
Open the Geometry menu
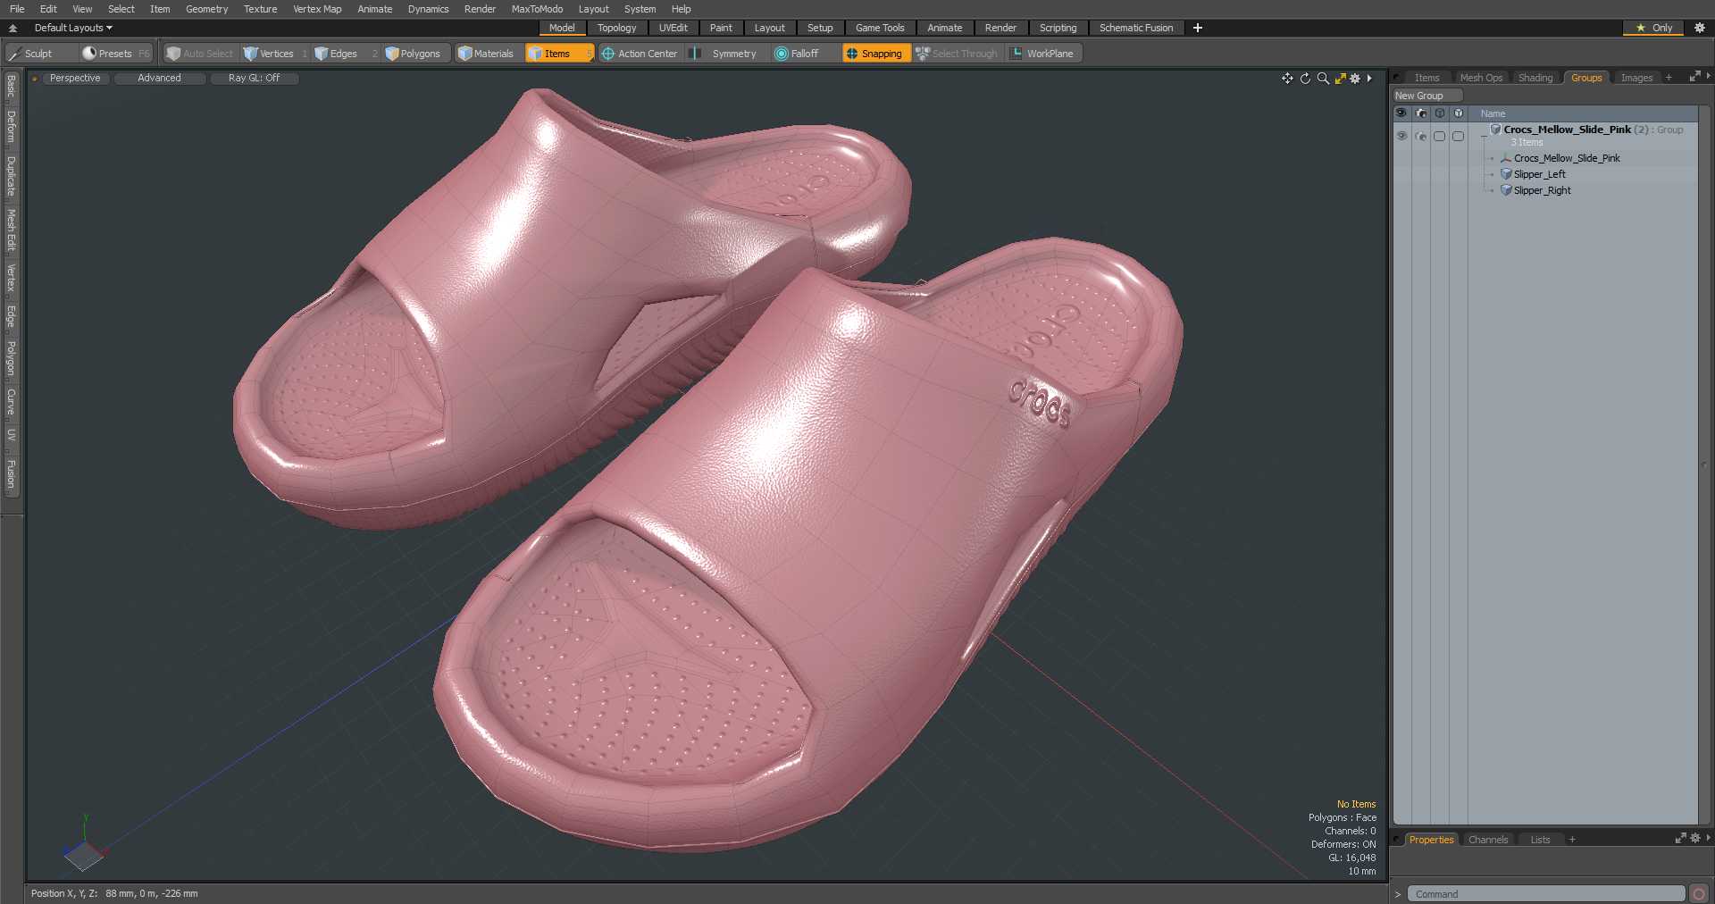(x=206, y=9)
